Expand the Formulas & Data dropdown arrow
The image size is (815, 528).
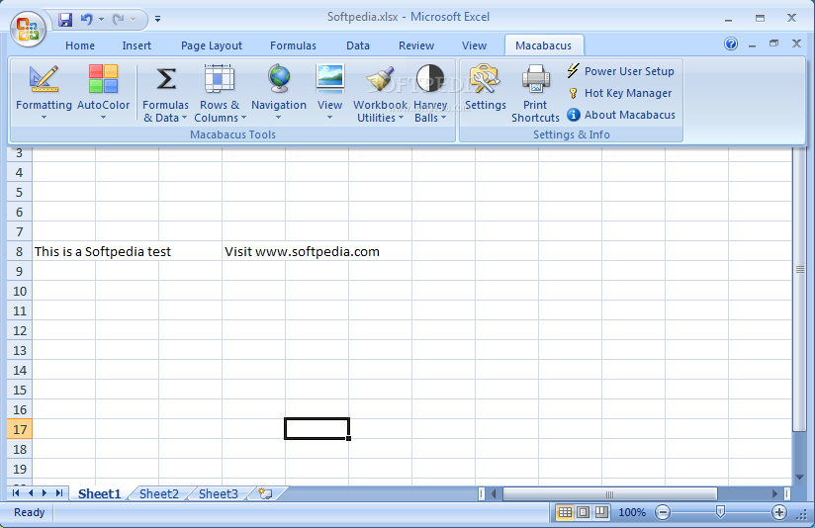tap(184, 118)
